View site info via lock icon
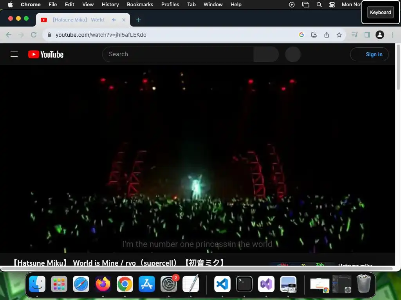The image size is (401, 300). tap(49, 35)
